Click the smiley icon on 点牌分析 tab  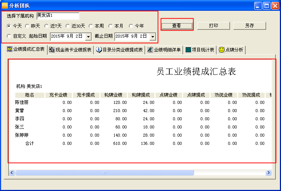[221, 50]
